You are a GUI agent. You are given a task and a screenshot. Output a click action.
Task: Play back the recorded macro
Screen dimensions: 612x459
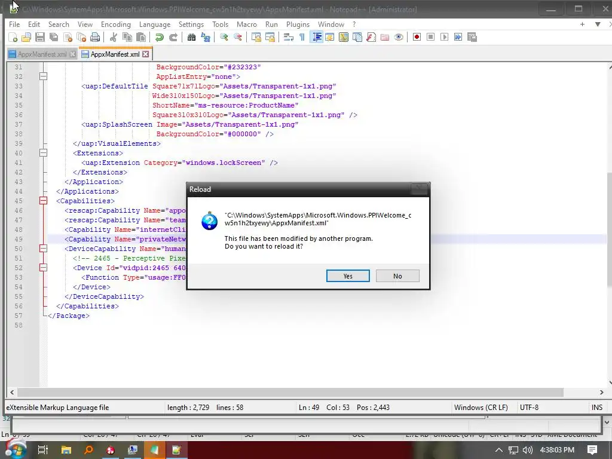click(444, 37)
